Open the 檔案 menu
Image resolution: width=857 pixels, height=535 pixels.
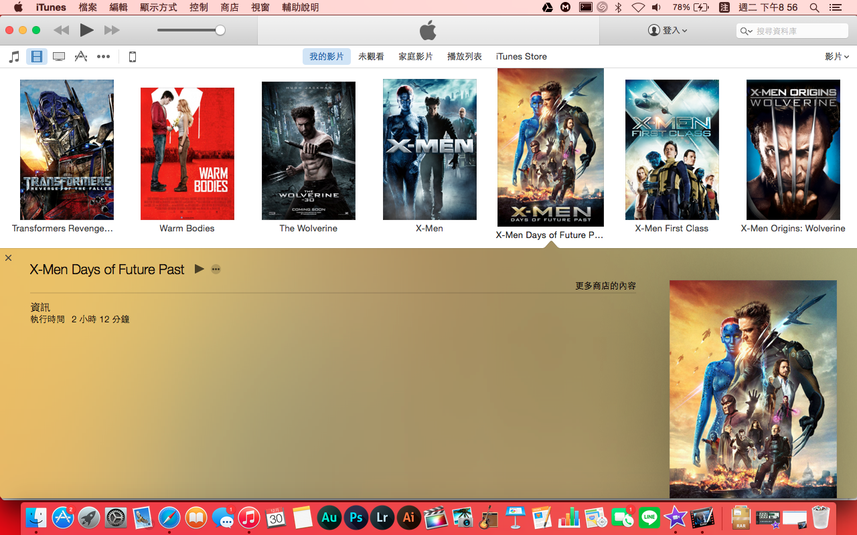click(x=88, y=7)
